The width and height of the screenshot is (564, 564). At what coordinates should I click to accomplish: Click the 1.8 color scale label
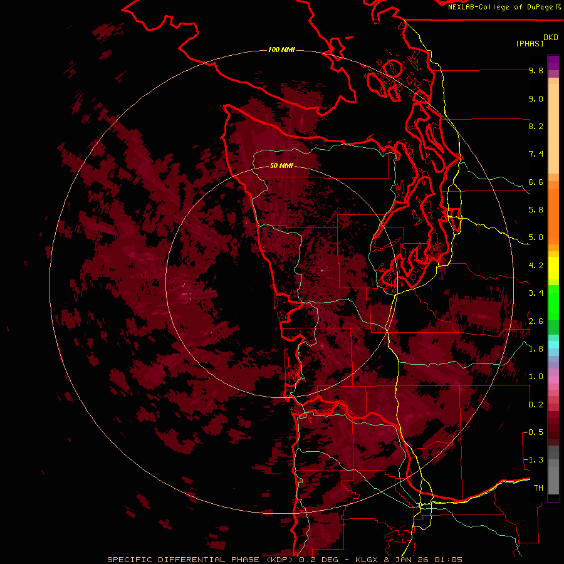click(x=536, y=349)
